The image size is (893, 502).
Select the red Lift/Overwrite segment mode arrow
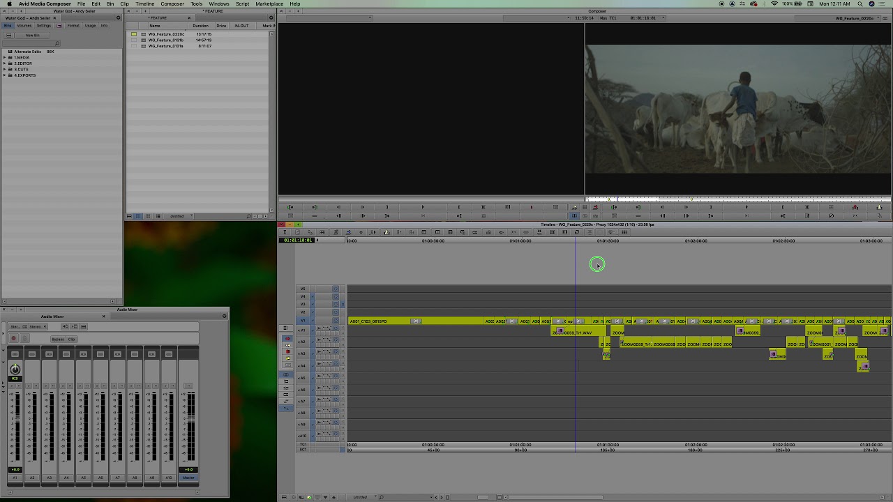pos(287,339)
